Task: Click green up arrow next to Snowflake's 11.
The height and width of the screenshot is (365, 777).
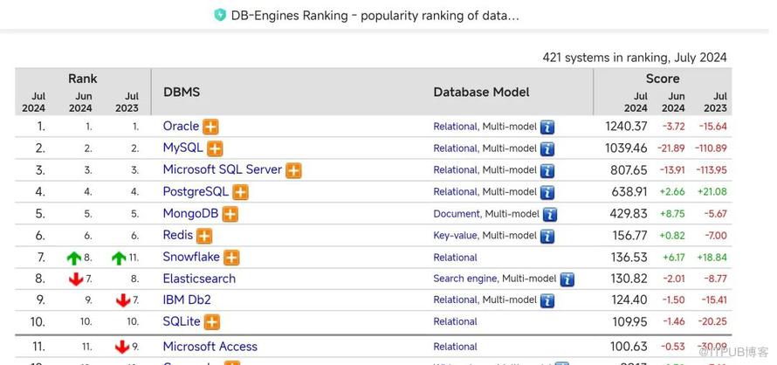Action: (x=119, y=258)
